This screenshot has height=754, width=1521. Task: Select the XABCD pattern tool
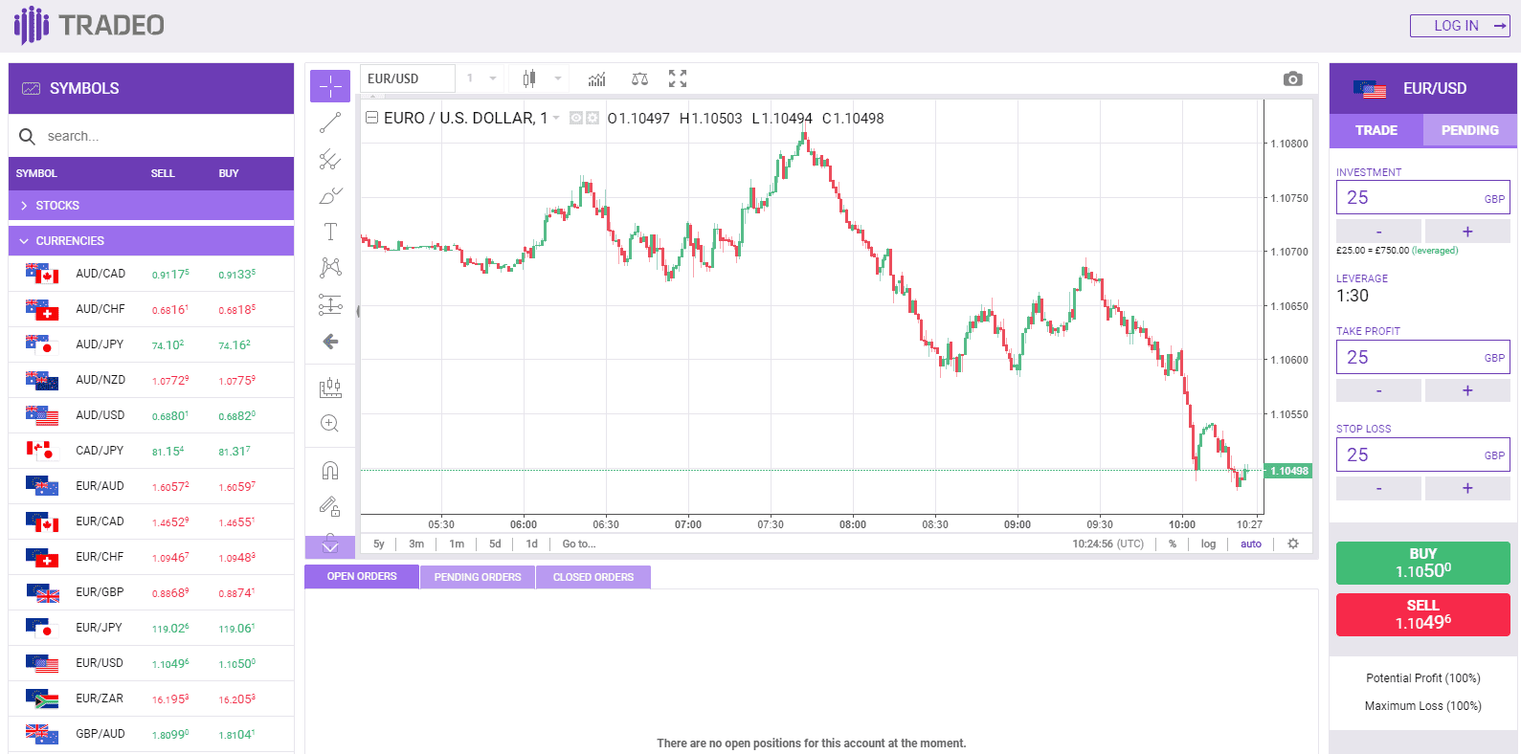click(330, 268)
